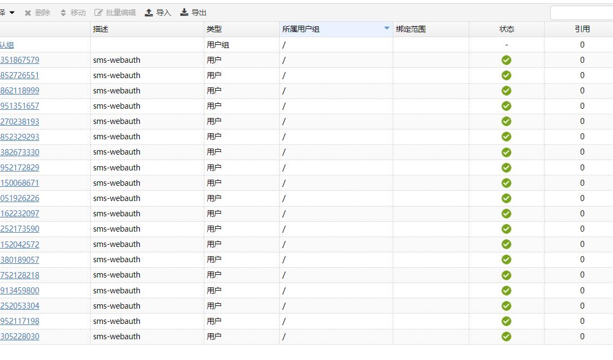Click the green status icon for 380189057
This screenshot has width=613, height=360.
506,259
